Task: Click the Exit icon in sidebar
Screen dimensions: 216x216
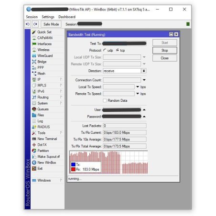Action: point(34,169)
